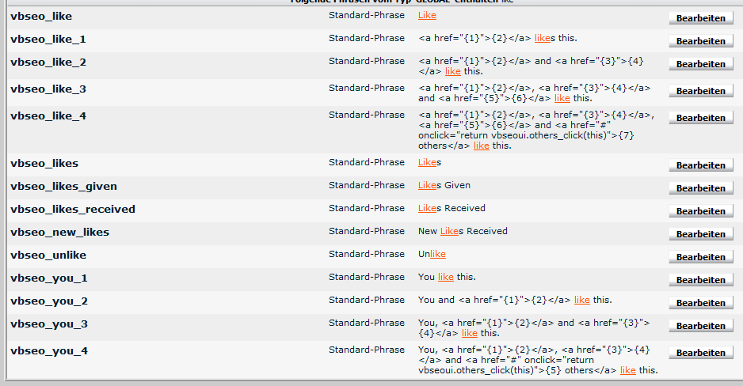Image resolution: width=743 pixels, height=386 pixels.
Task: Select the vbseo_you_4 phrase name
Action: (x=49, y=351)
